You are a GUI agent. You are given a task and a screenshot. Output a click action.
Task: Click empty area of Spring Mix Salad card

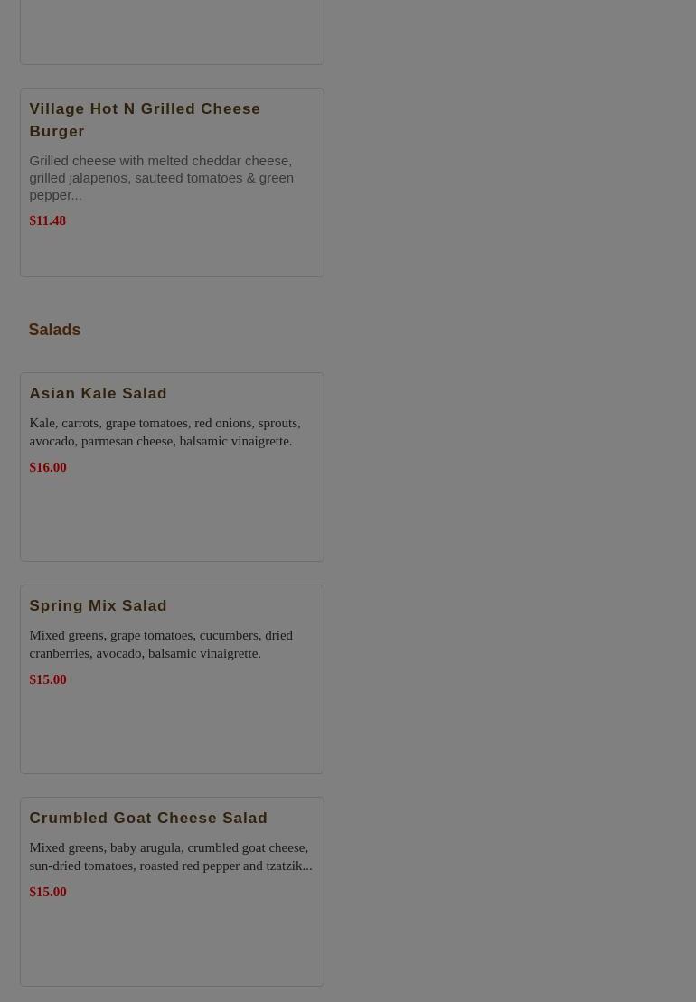[172, 730]
